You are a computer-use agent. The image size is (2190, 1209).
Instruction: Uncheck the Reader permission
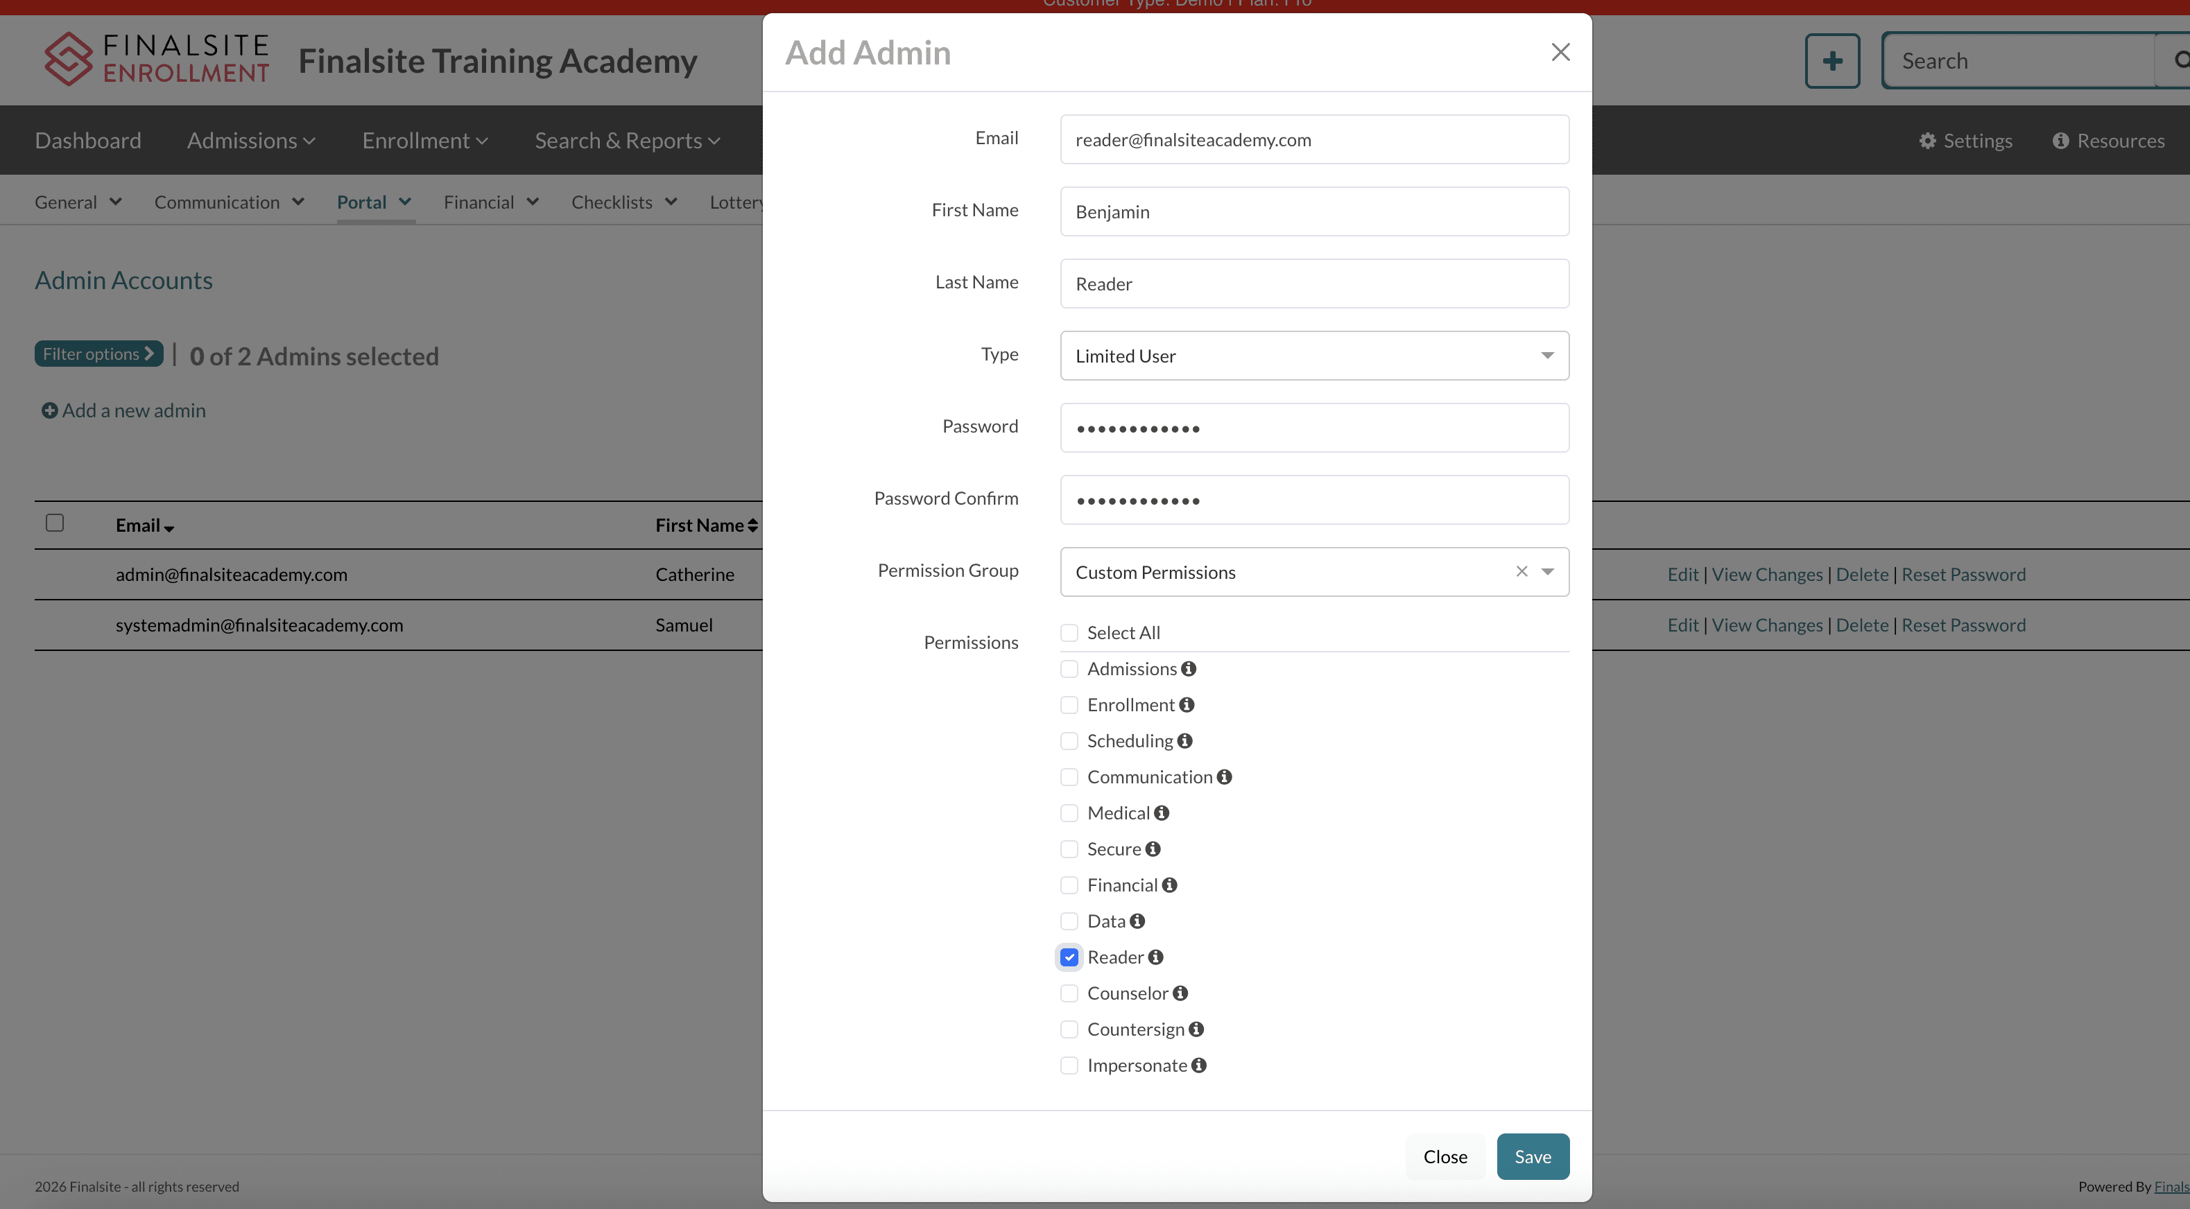1069,957
